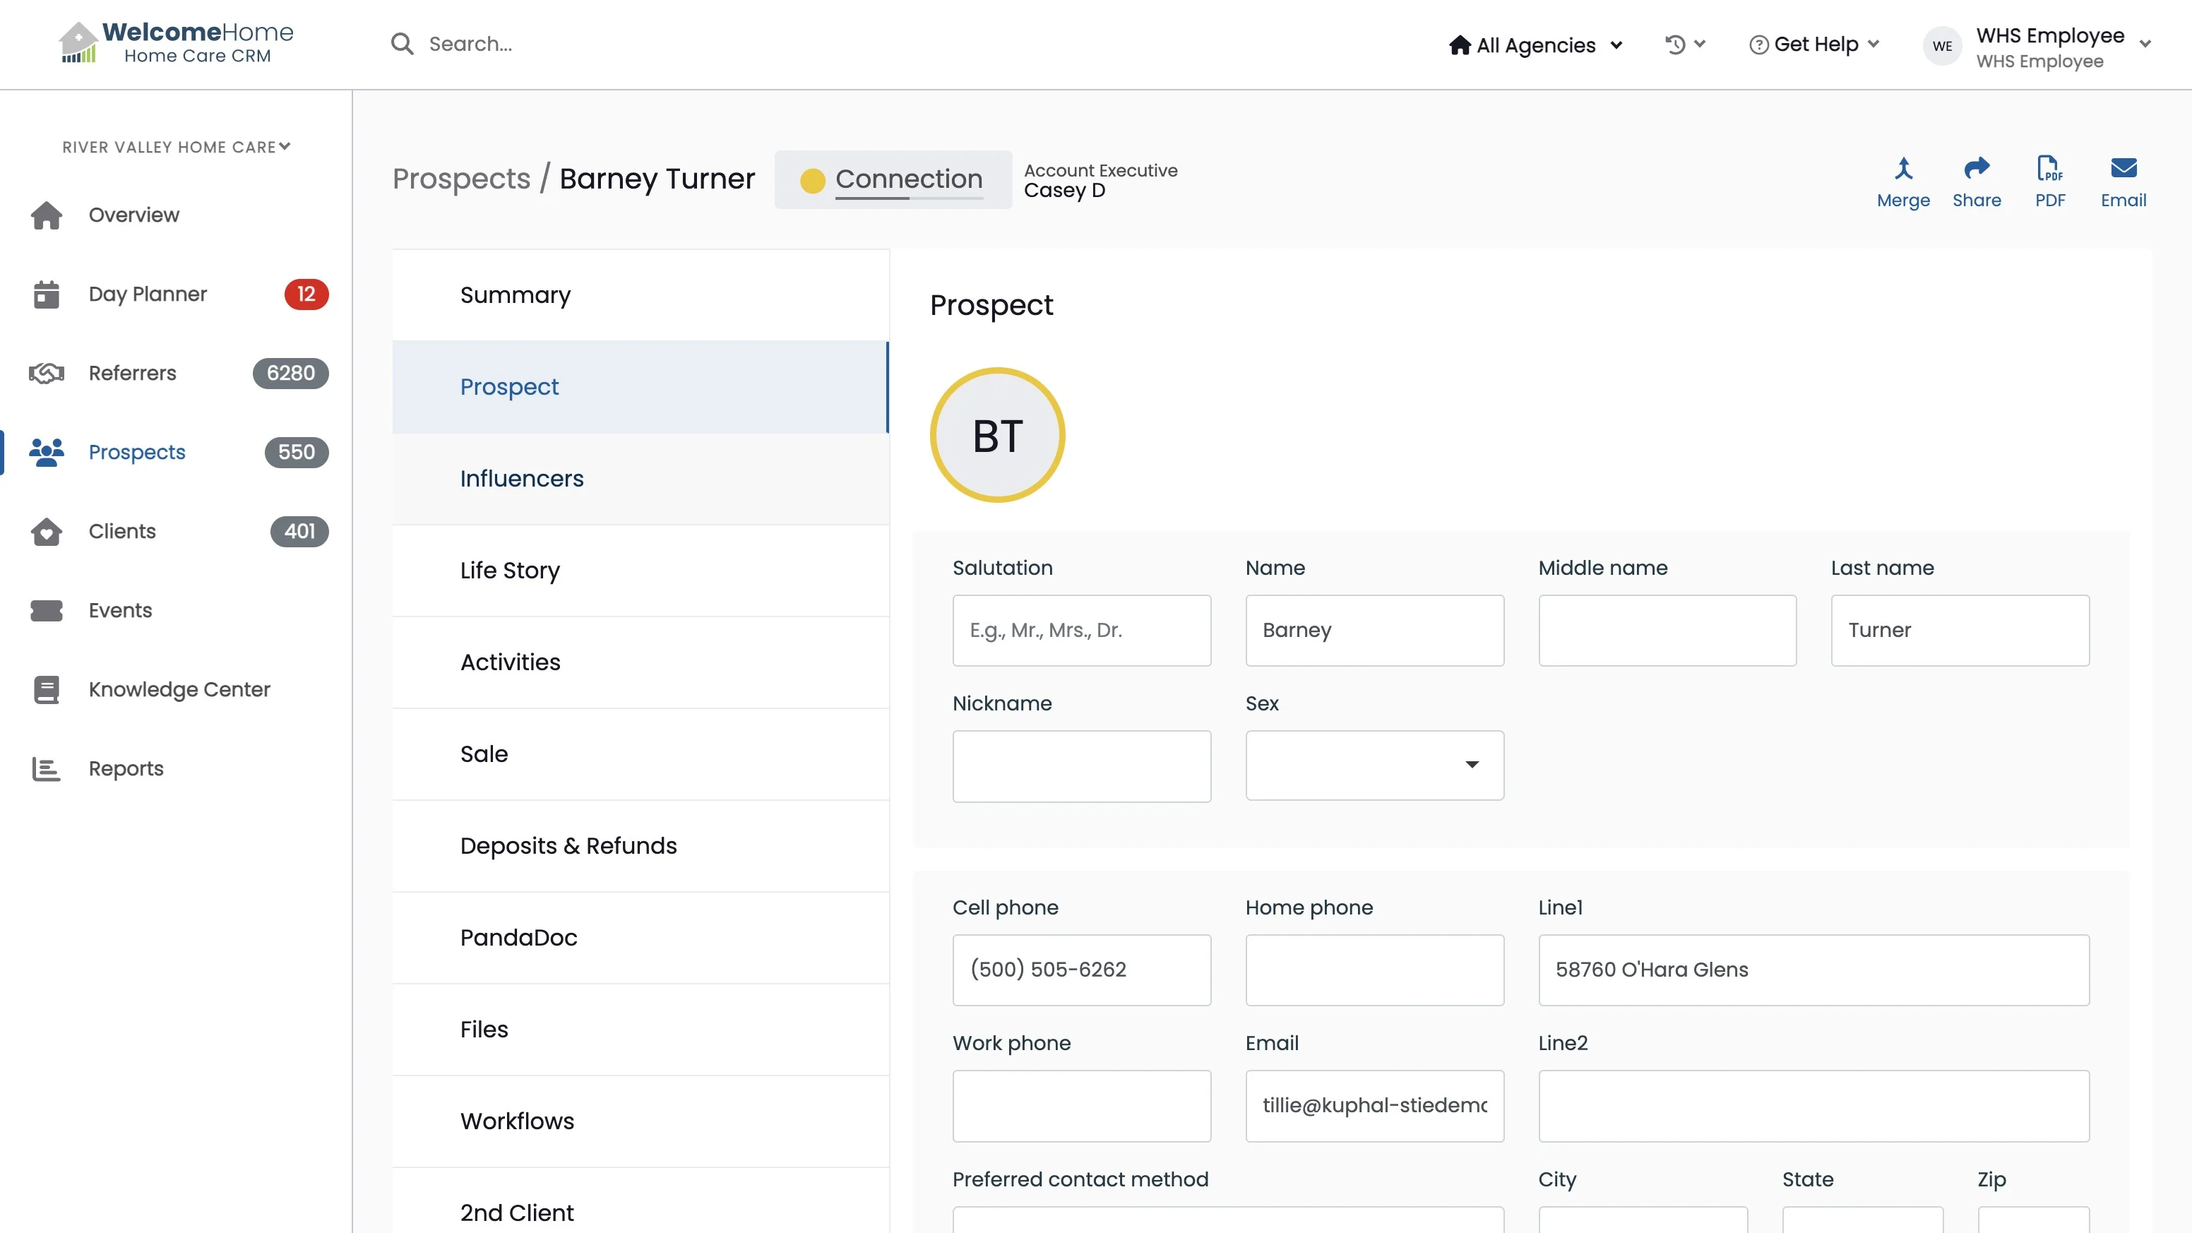Export prospect using the PDF icon
The image size is (2192, 1233).
pyautogui.click(x=2049, y=169)
